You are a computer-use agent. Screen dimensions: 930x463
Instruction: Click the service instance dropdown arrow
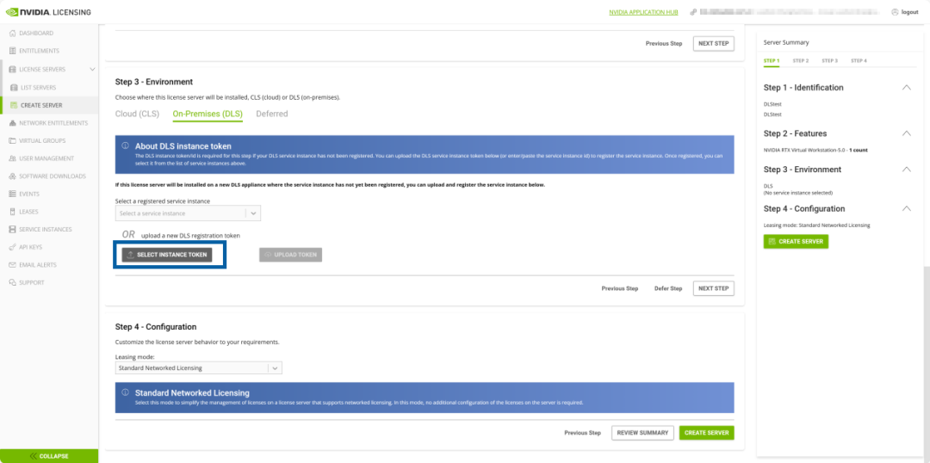253,213
